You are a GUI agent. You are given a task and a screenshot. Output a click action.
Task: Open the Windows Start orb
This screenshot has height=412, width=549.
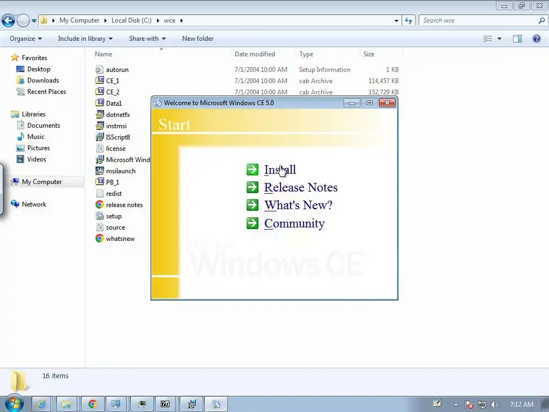pos(14,403)
